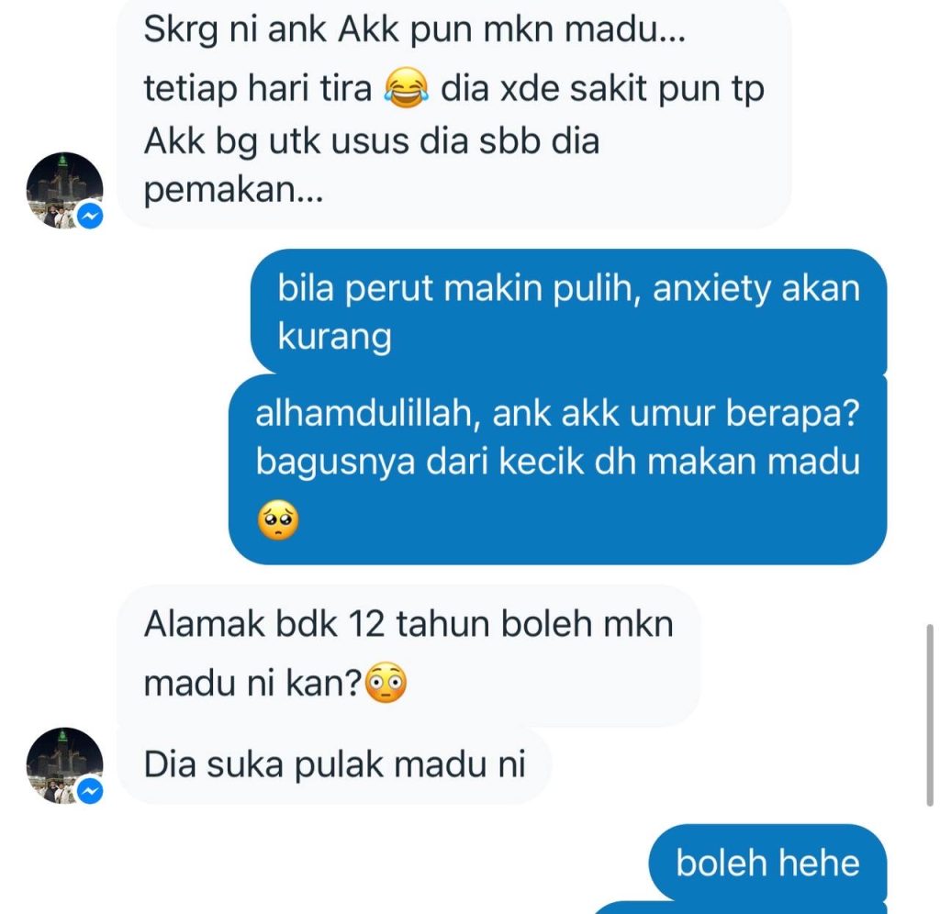Image resolution: width=940 pixels, height=914 pixels.
Task: Select the 'Dia suka pulak madu ni' message
Action: pyautogui.click(x=334, y=765)
